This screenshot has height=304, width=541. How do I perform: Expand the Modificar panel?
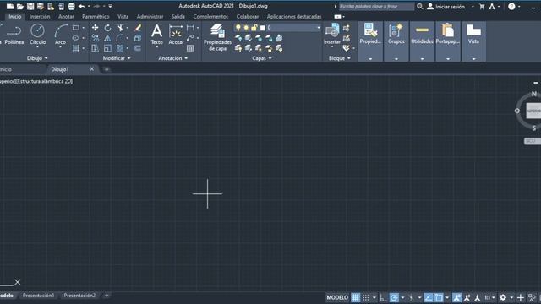pyautogui.click(x=117, y=58)
